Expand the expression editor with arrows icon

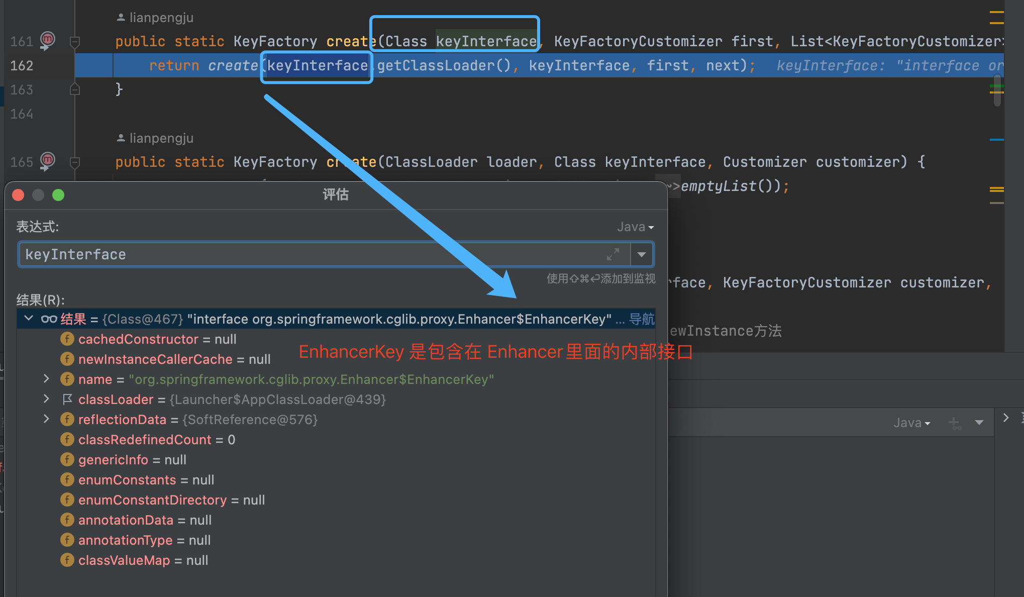coord(613,254)
